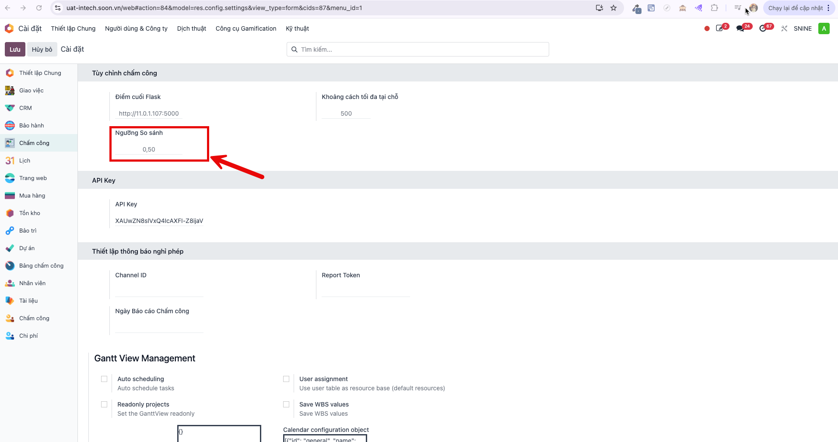Viewport: 838px width, 442px height.
Task: Reload the page in browser
Action: [x=39, y=8]
